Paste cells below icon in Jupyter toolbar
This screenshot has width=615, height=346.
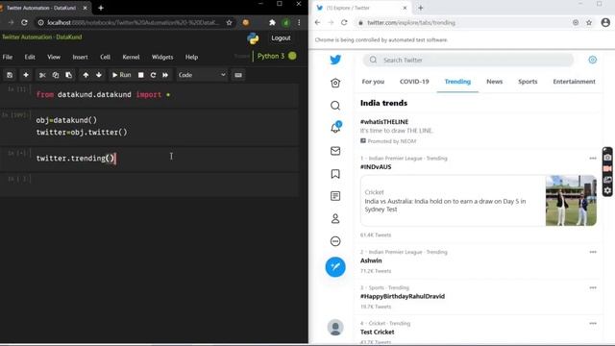[68, 75]
